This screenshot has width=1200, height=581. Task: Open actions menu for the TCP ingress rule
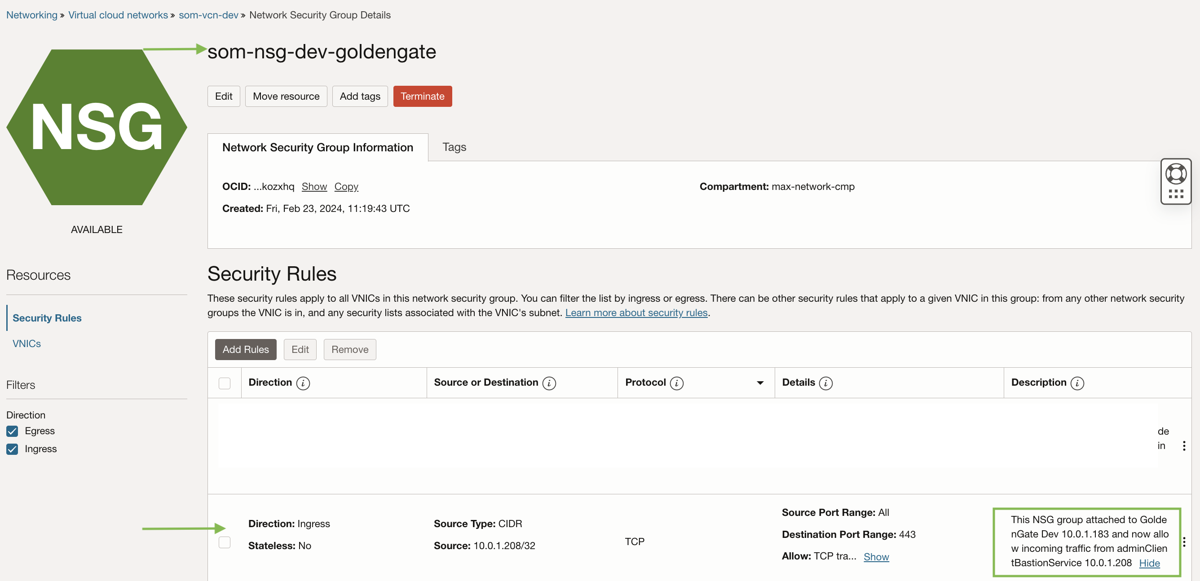pos(1184,542)
